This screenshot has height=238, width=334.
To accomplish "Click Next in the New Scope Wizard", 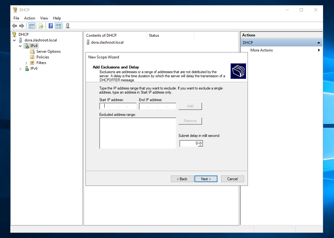I will tap(206, 179).
